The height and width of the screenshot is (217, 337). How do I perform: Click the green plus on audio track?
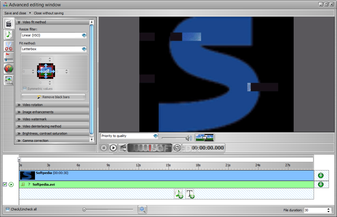[321, 184]
